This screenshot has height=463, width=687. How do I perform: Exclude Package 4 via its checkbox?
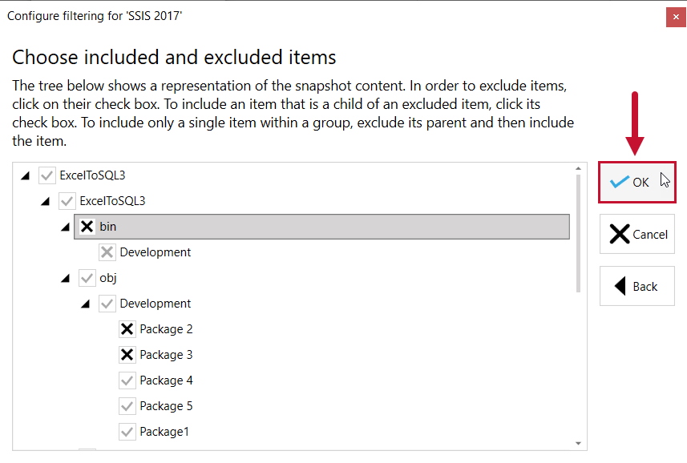(x=127, y=380)
